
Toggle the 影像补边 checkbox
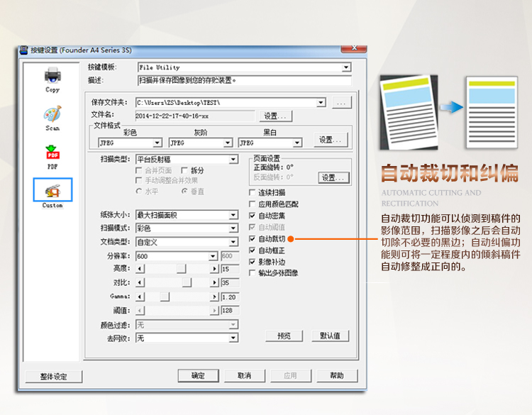253,262
